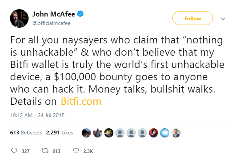This screenshot has height=159, width=238.
Task: Click the woman with red background avatar
Action: [x=154, y=132]
